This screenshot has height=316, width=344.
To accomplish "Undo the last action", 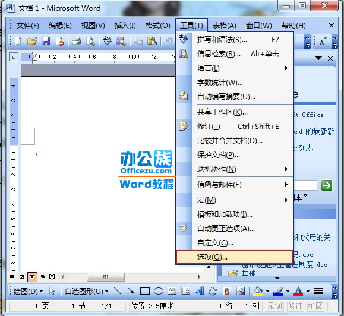I will pos(169,41).
